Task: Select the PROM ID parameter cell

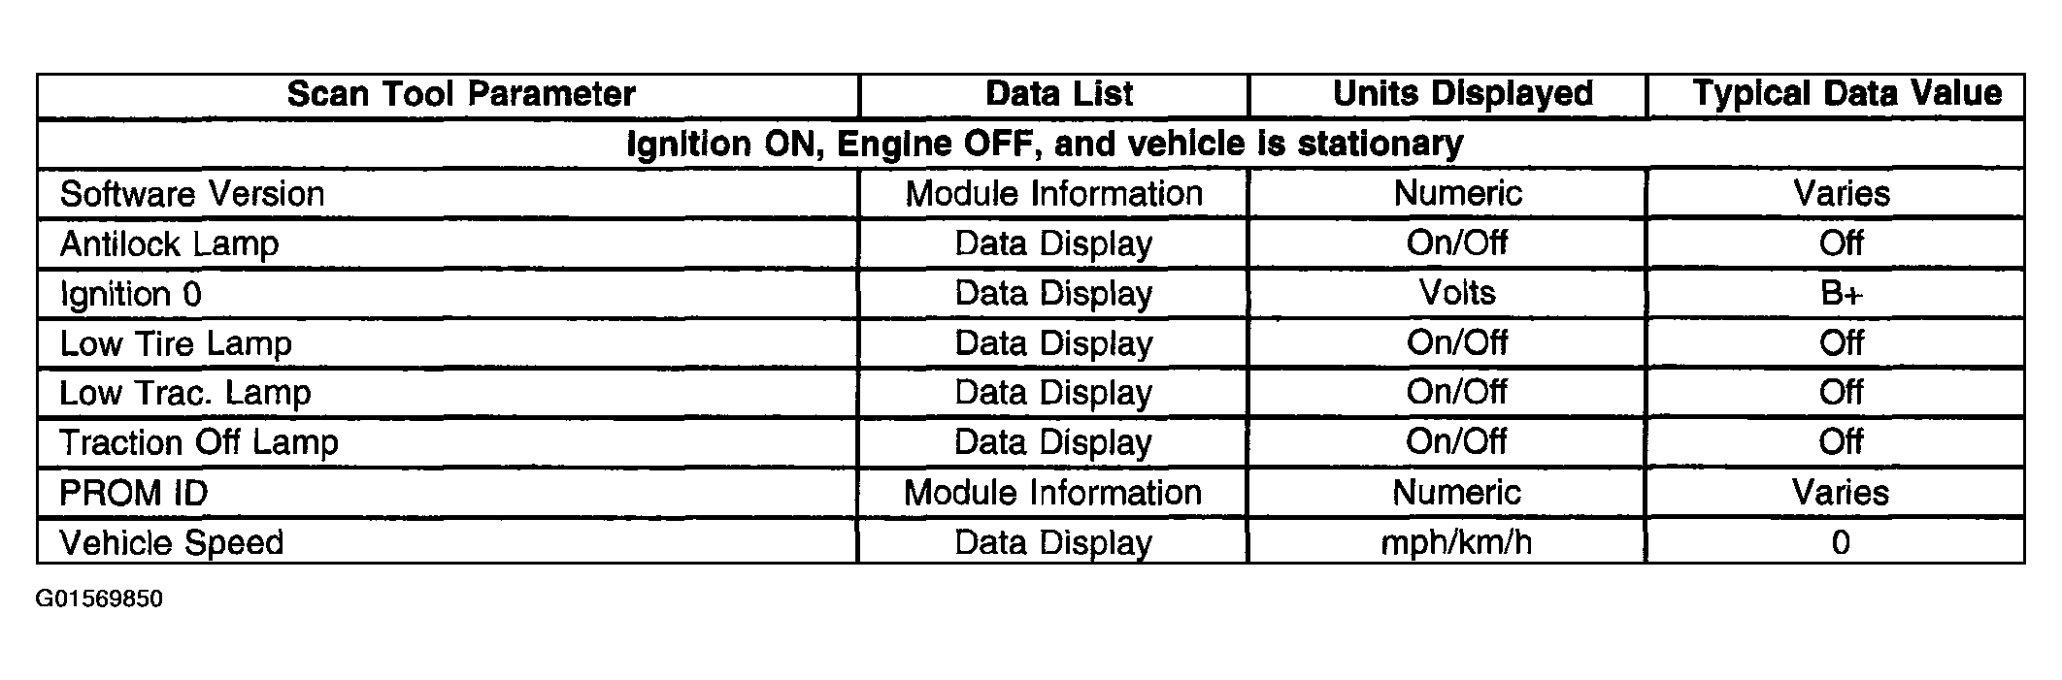Action: [449, 493]
